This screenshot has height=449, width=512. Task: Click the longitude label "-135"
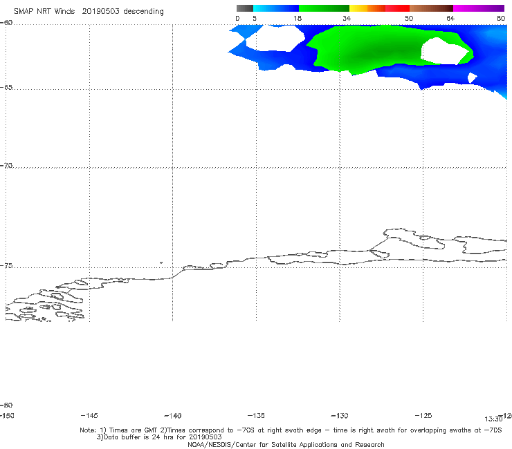[x=256, y=416]
